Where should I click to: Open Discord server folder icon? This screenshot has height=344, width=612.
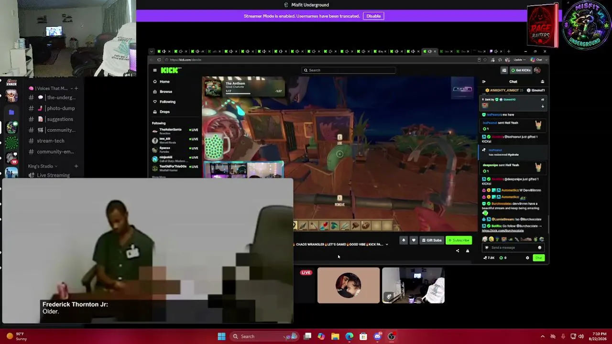[11, 112]
